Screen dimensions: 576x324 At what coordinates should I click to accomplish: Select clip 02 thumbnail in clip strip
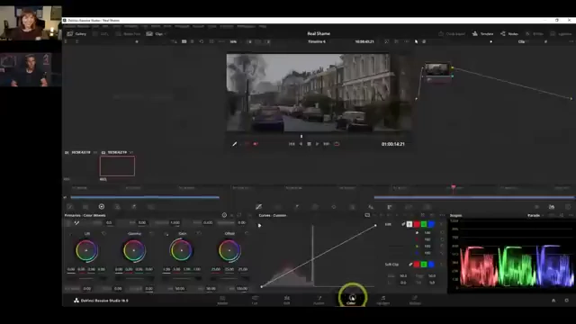117,166
